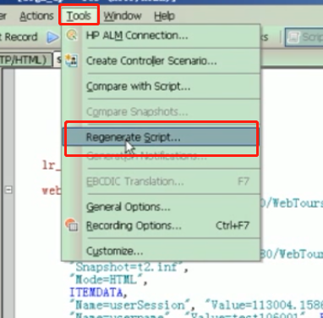Select Create Controller Scenario entry

click(x=161, y=61)
